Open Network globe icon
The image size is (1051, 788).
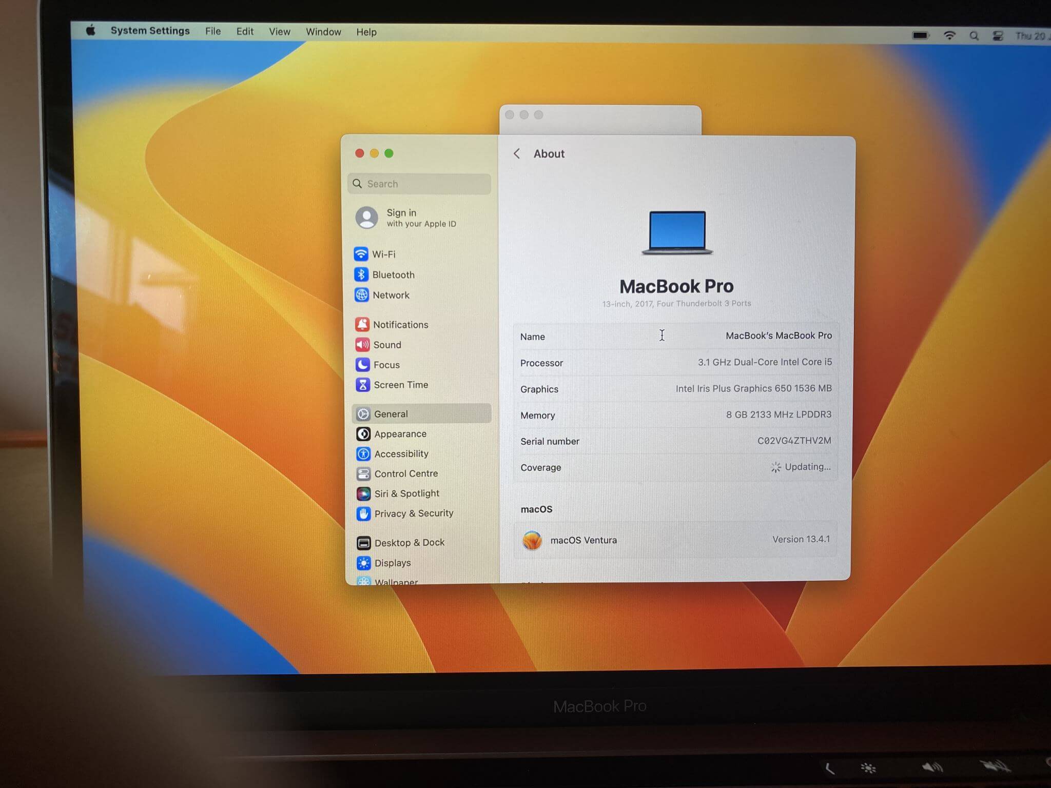point(361,295)
